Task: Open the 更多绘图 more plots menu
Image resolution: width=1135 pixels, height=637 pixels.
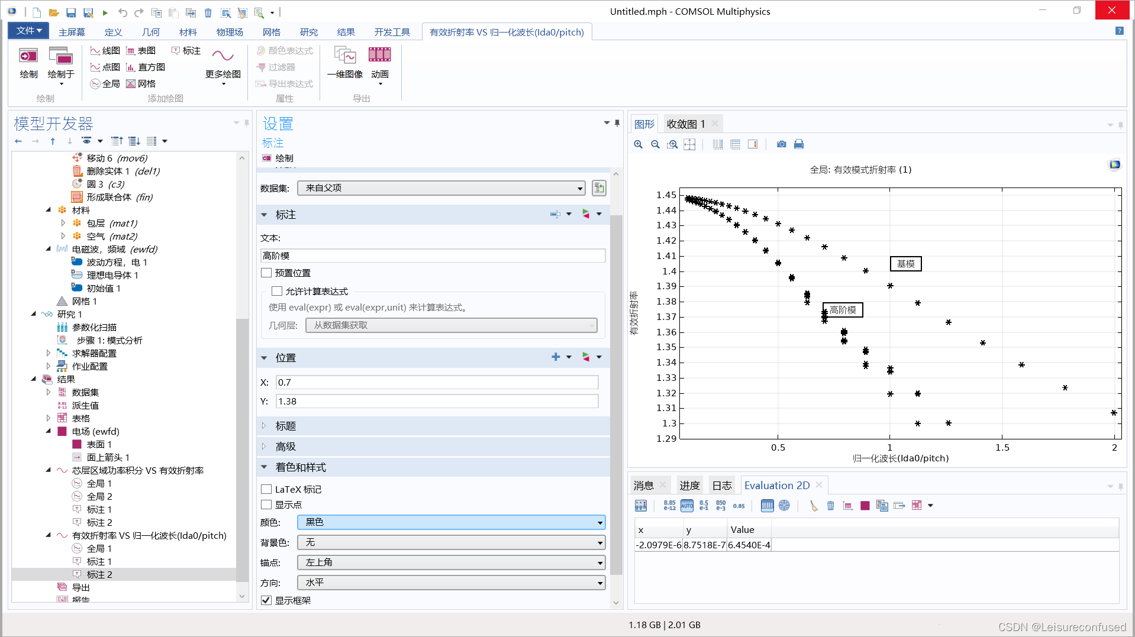Action: pos(223,65)
